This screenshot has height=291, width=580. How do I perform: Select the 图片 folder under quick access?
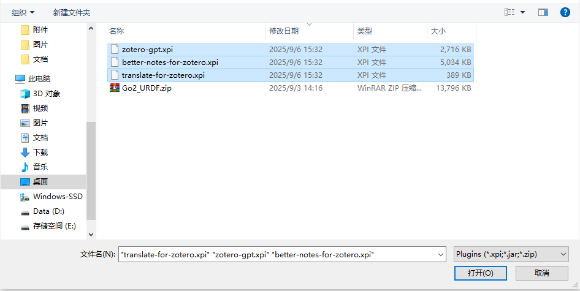pos(40,44)
